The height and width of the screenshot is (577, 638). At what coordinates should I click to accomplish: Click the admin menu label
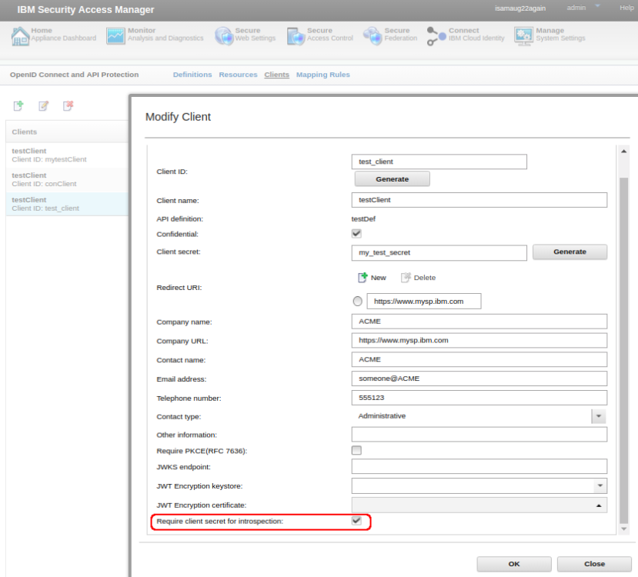tap(576, 8)
